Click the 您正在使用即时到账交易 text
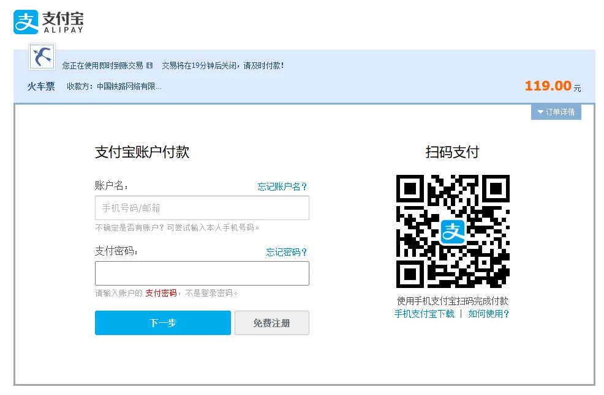 (x=103, y=66)
